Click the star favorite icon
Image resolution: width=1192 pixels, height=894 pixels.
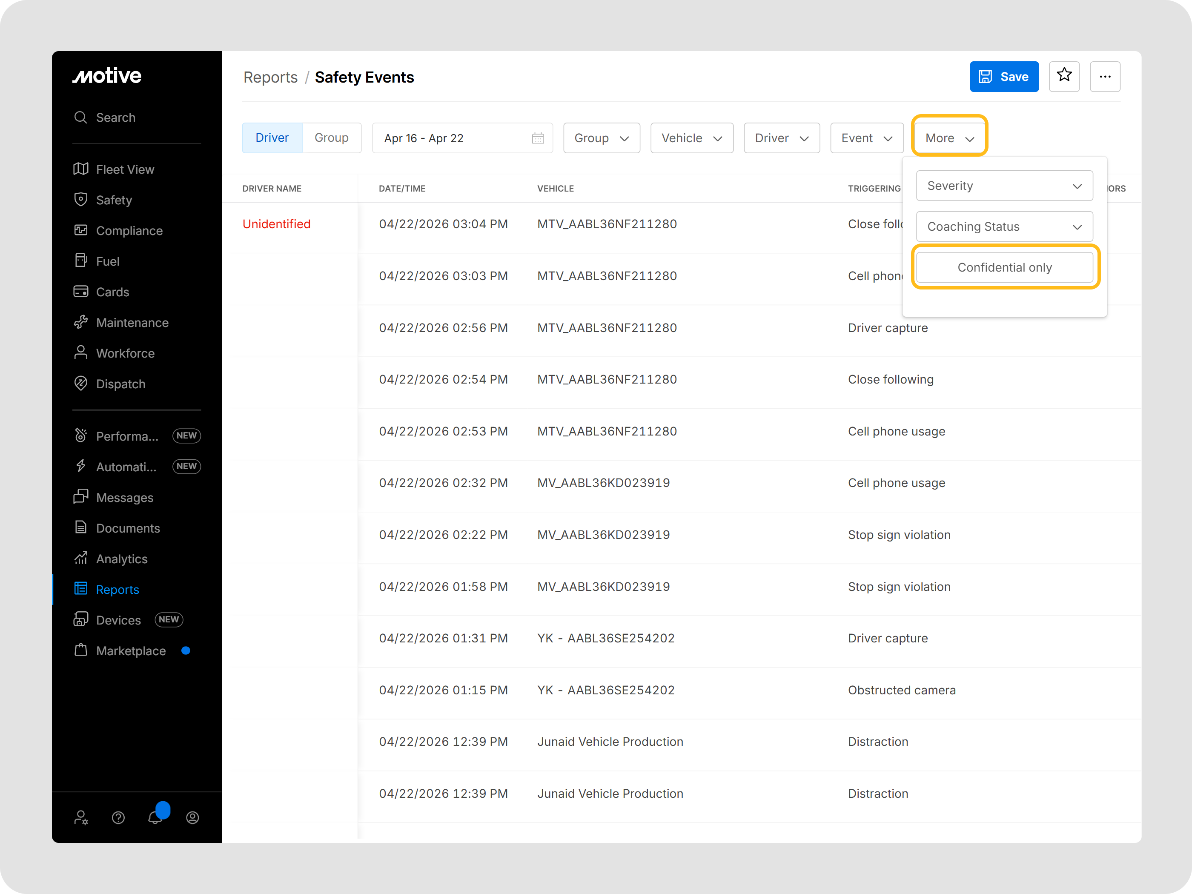pos(1064,76)
